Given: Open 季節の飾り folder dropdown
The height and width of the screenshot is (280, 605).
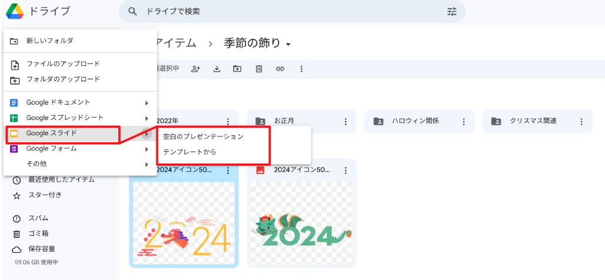Looking at the screenshot, I should tap(288, 45).
